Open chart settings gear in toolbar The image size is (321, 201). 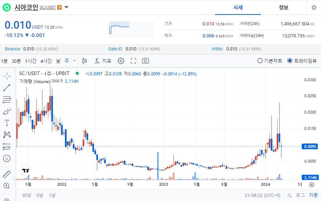pyautogui.click(x=121, y=61)
